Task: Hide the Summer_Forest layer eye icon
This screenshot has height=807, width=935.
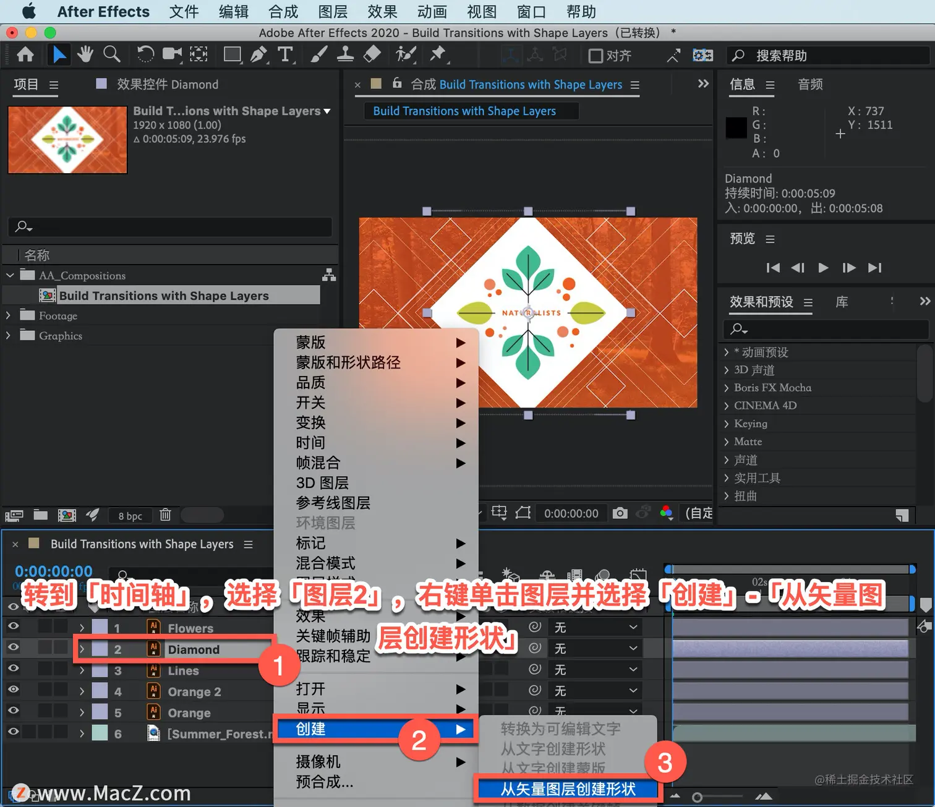Action: (13, 732)
